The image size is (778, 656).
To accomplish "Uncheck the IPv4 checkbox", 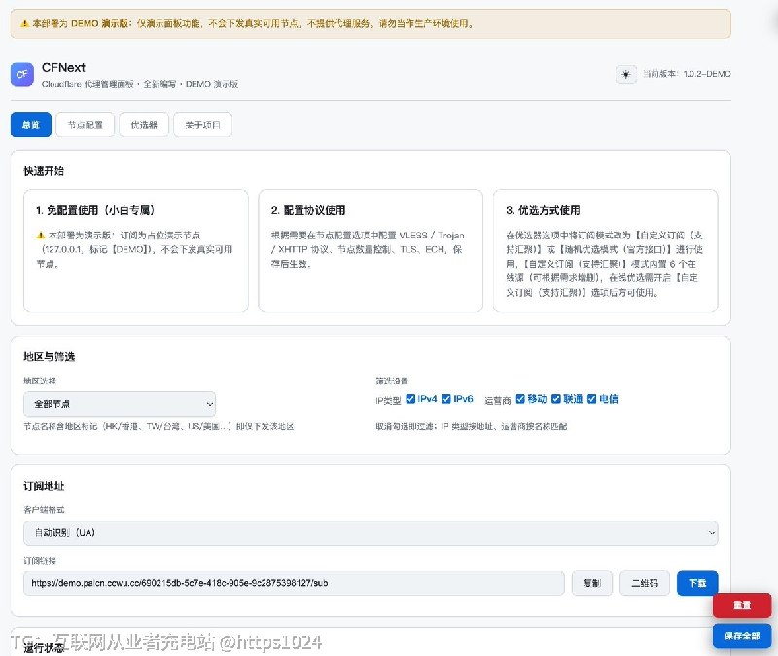I will click(410, 399).
